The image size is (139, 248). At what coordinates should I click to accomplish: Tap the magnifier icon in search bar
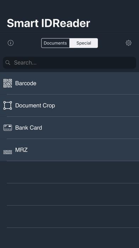tap(8, 63)
